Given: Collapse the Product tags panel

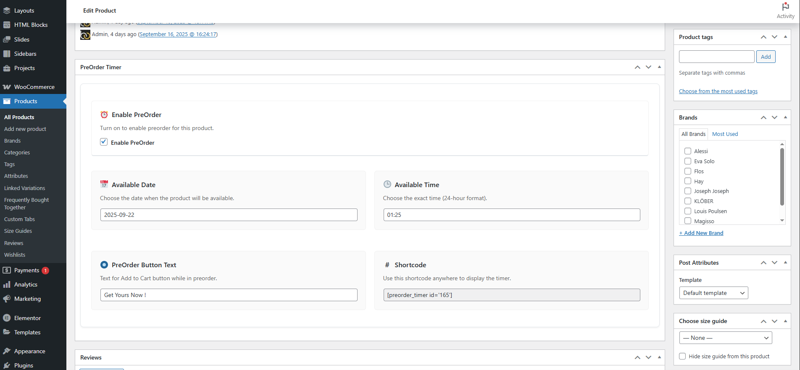Looking at the screenshot, I should [x=785, y=37].
